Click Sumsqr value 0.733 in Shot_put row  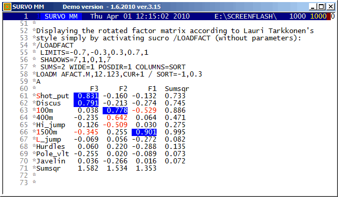tap(175, 96)
